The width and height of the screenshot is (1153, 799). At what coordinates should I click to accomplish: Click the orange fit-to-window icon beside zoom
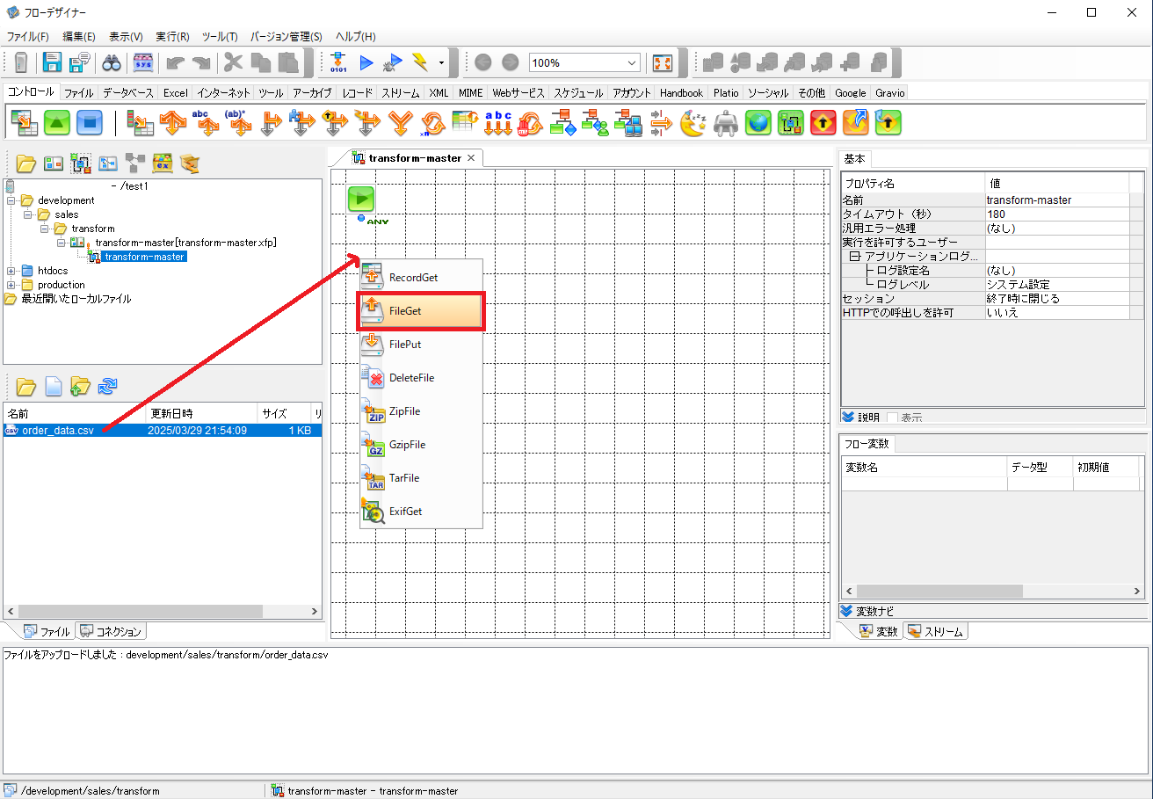[663, 62]
